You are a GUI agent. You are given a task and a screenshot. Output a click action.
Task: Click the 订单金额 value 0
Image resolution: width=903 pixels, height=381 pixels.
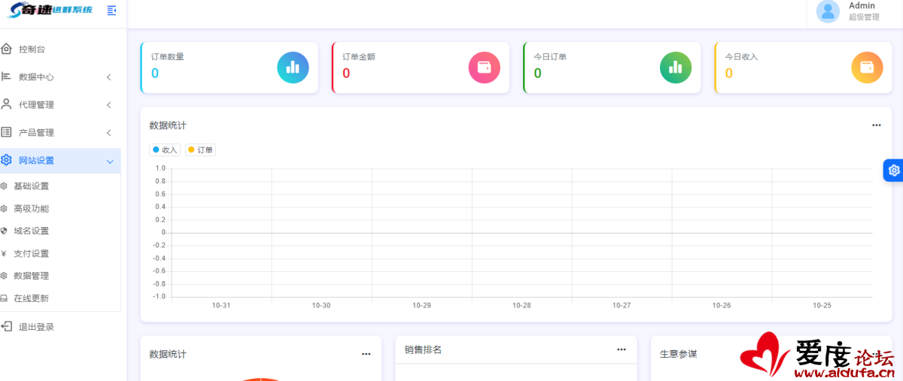[346, 73]
